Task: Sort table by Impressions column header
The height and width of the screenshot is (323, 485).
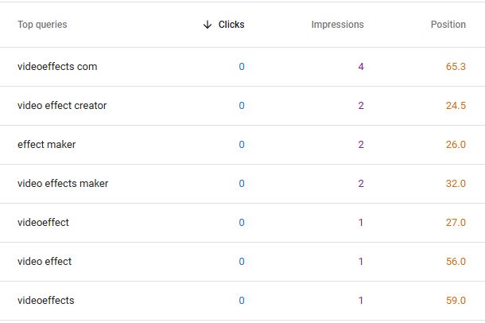Action: coord(337,25)
